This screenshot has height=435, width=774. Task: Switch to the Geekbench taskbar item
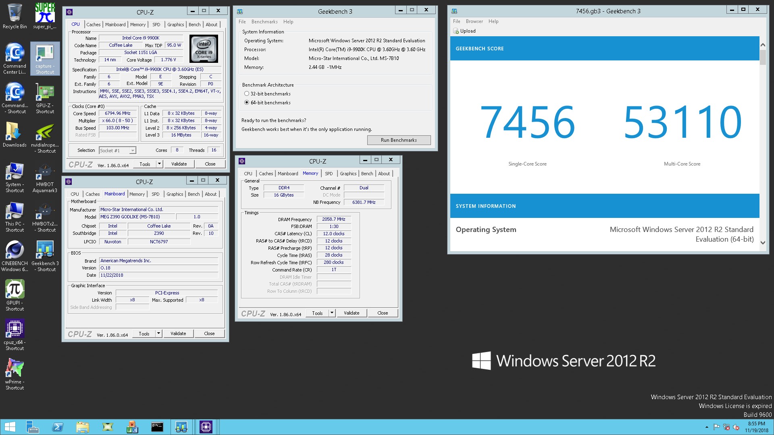point(181,427)
